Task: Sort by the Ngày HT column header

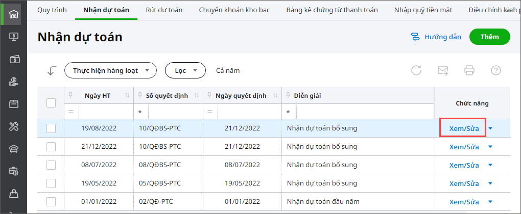Action: click(x=99, y=95)
